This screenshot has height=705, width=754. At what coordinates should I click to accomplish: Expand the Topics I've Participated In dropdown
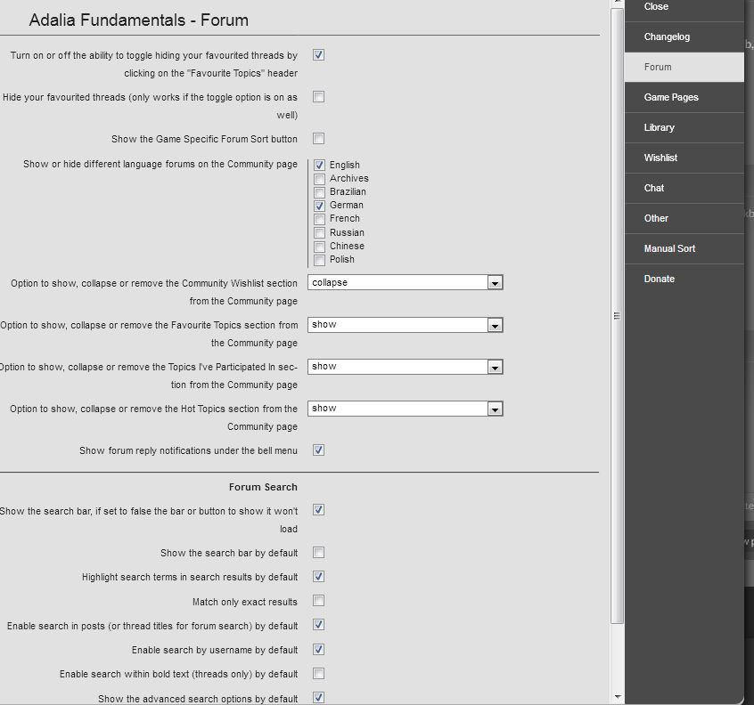pos(405,367)
